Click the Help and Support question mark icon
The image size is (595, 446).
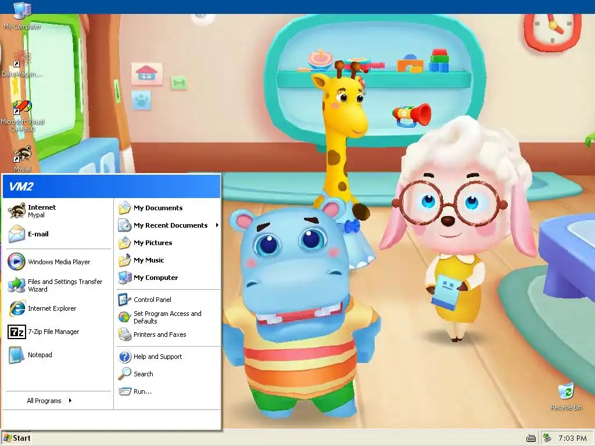click(124, 357)
